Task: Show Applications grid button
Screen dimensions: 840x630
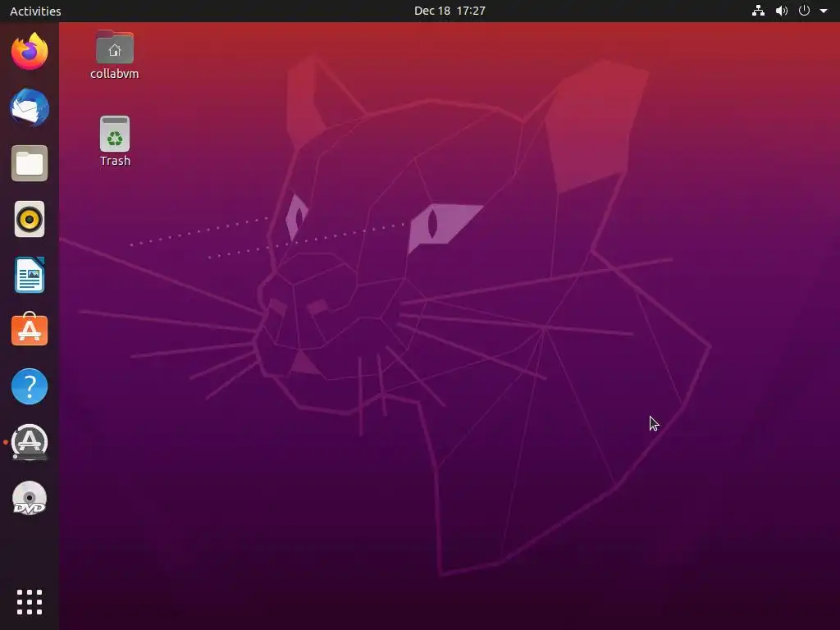Action: click(x=30, y=602)
